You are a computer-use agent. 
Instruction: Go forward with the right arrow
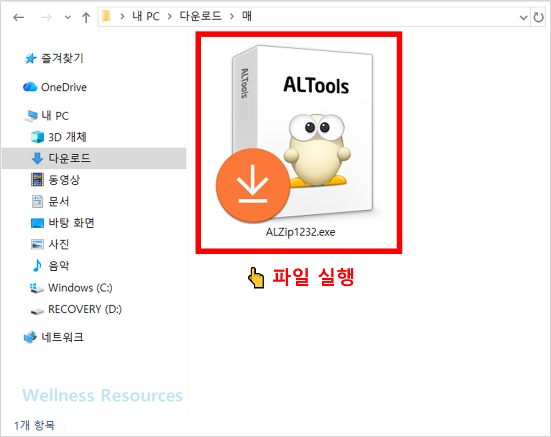pos(46,17)
